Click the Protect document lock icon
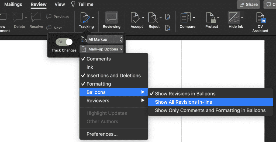Viewport: 276px width, 142px height. pos(211,18)
